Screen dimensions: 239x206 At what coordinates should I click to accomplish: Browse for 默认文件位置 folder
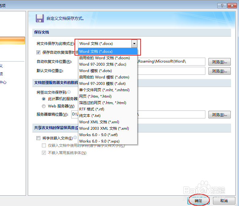[219, 71]
